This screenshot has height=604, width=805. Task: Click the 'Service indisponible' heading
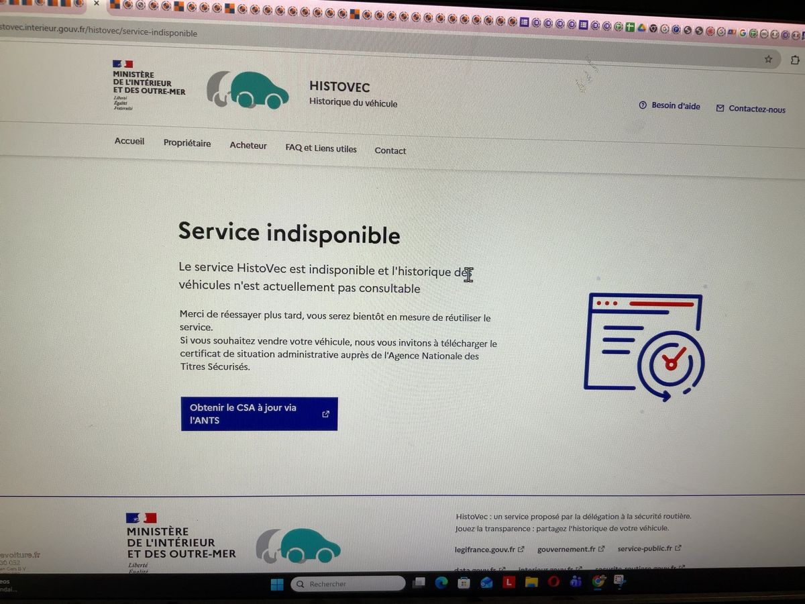(289, 234)
